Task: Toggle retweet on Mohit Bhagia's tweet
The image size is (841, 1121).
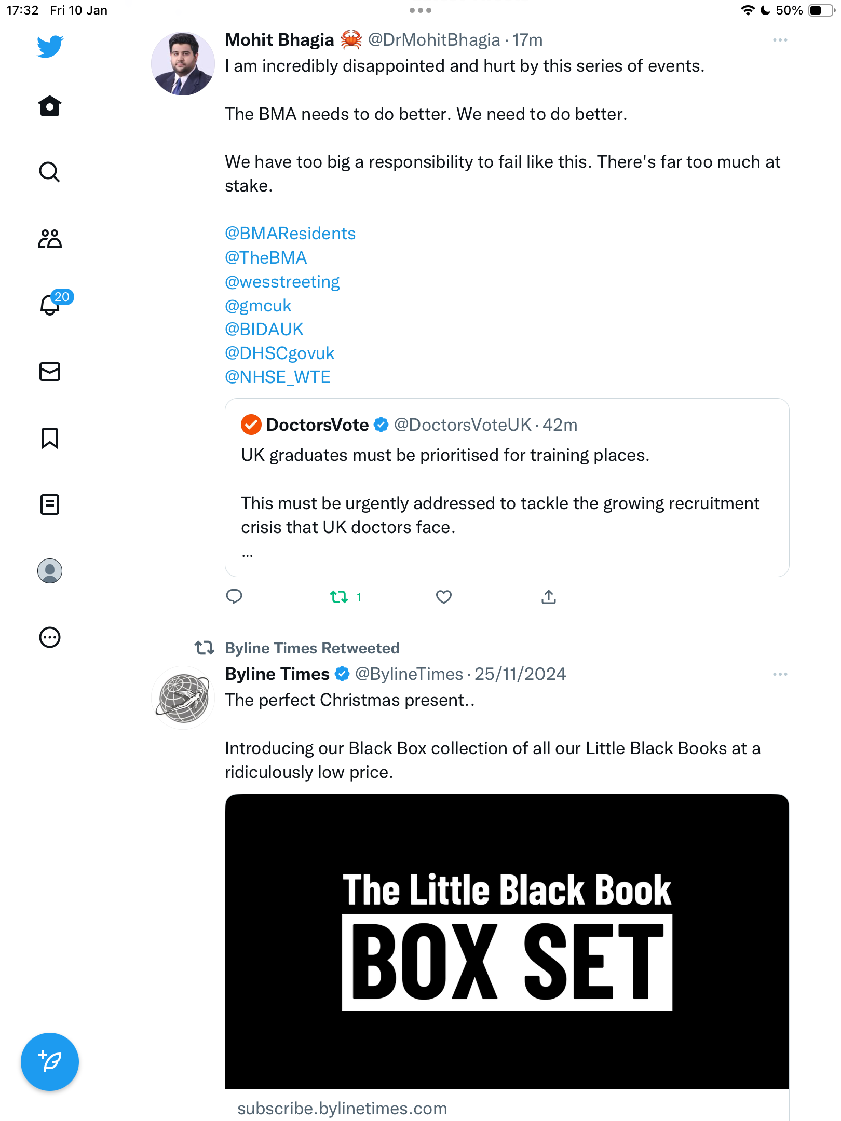Action: pyautogui.click(x=346, y=597)
